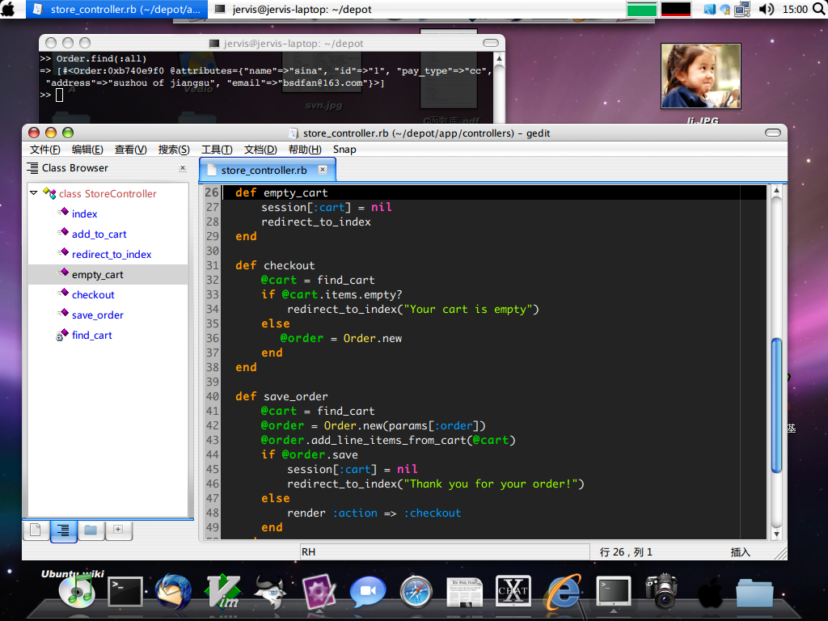
Task: Jump to the add_to_cart method
Action: (99, 234)
